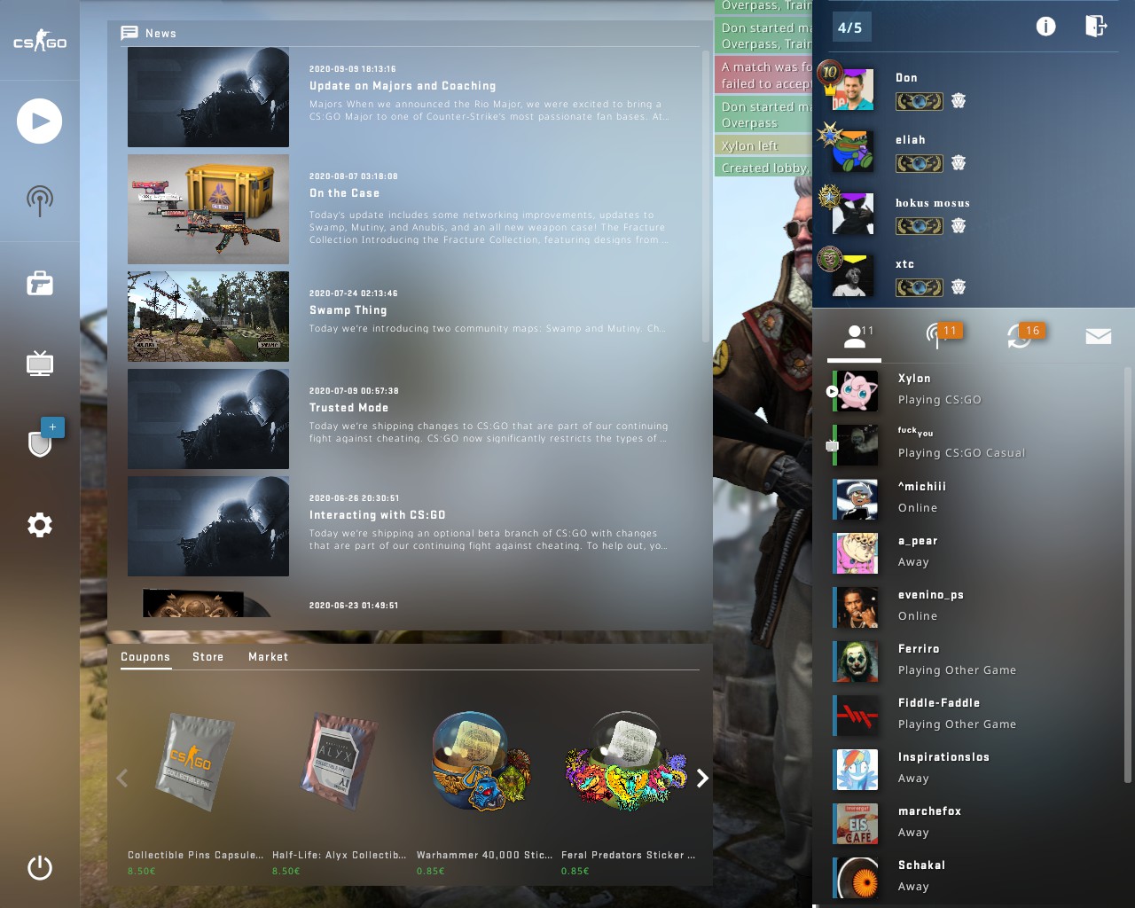
Task: Click the prime icon beside xtc's rank
Action: tap(959, 287)
